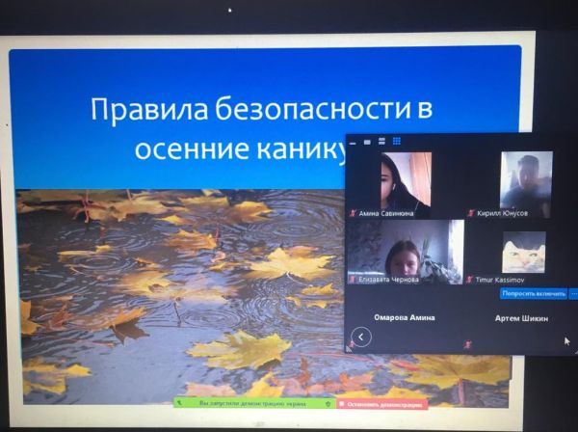578x432 pixels.
Task: Click the muted mic icon beside Елизавета Чернова
Action: tap(353, 280)
